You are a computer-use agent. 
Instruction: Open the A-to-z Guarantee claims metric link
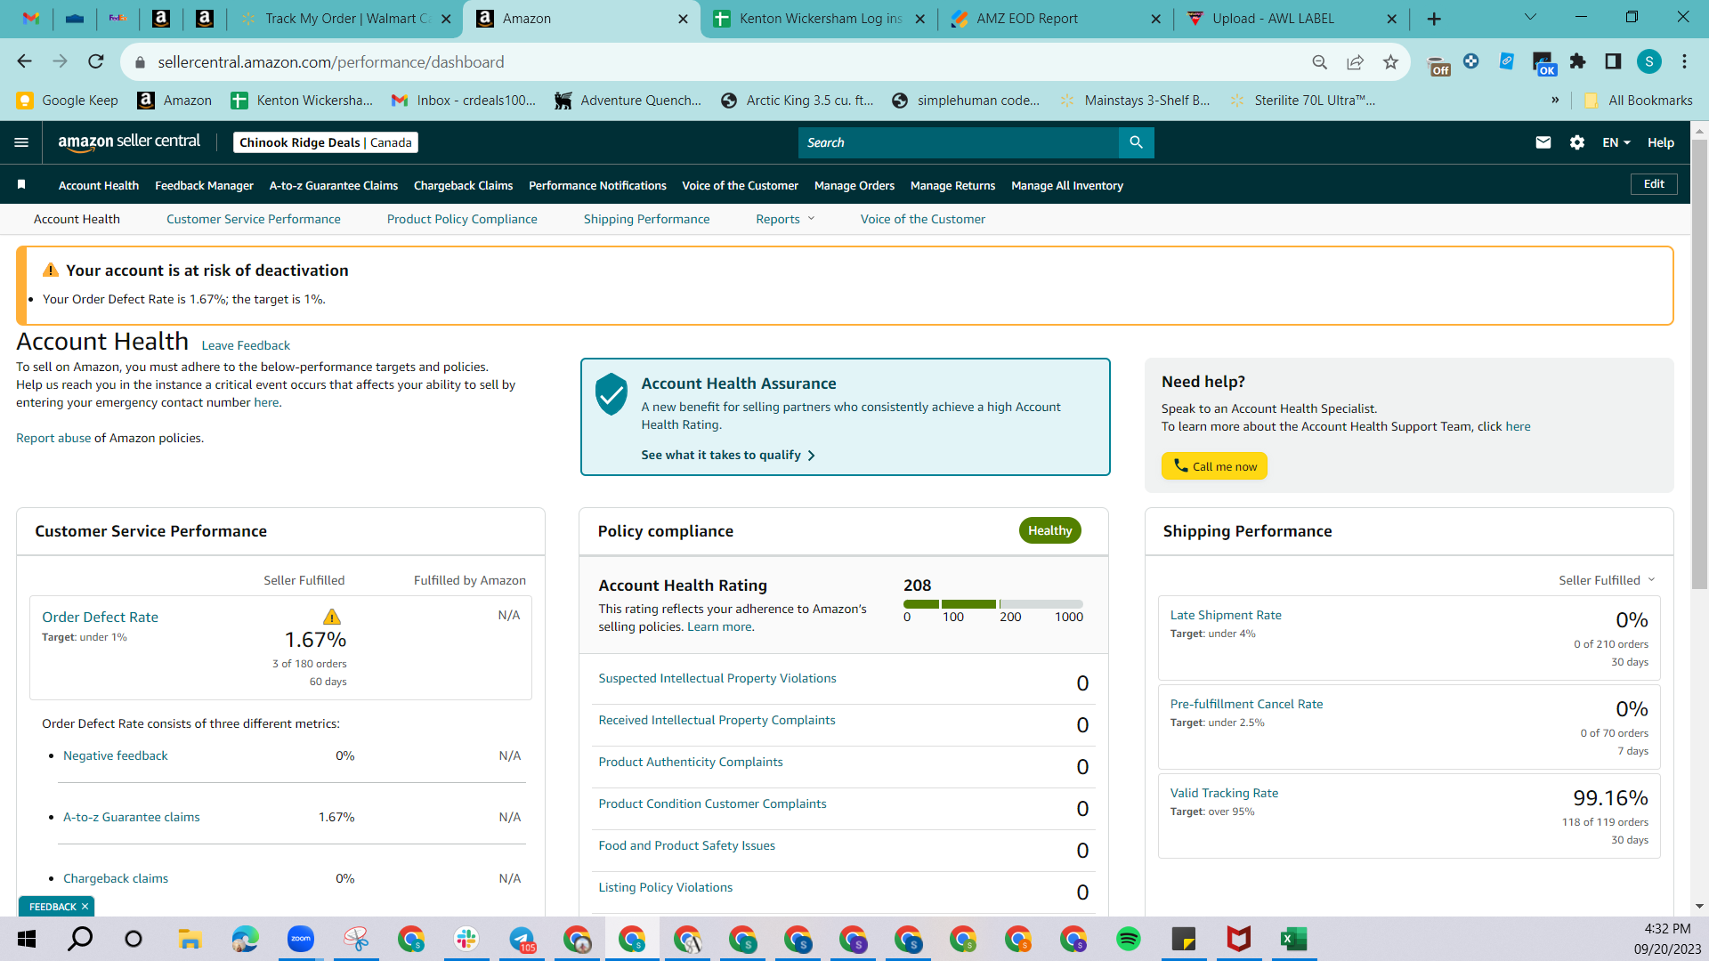(132, 817)
